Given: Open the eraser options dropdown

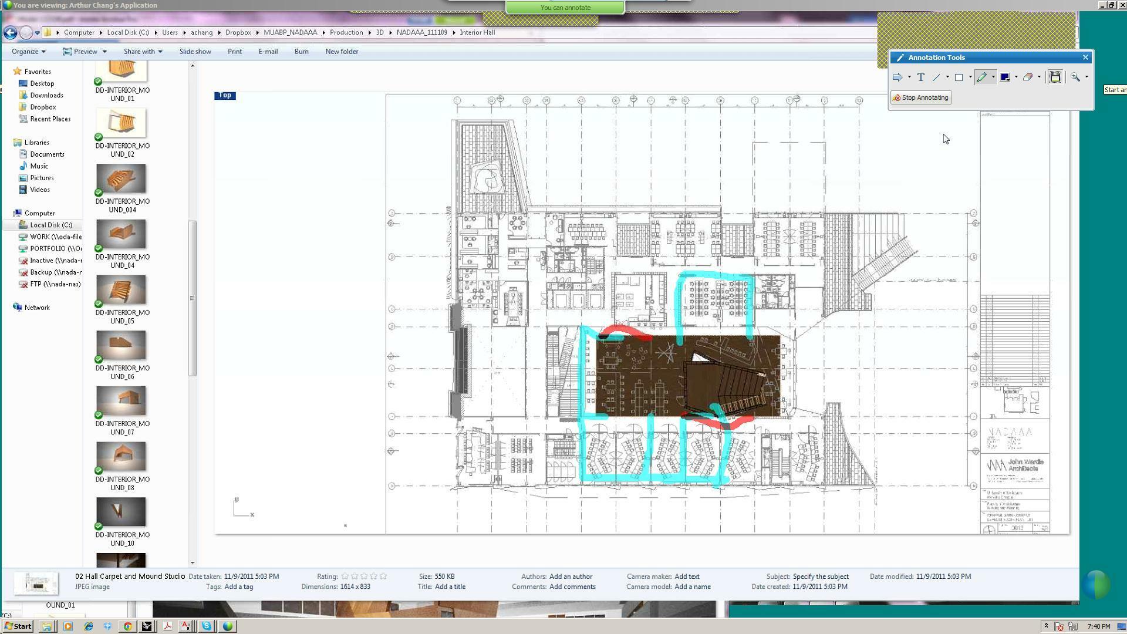Looking at the screenshot, I should point(1039,77).
